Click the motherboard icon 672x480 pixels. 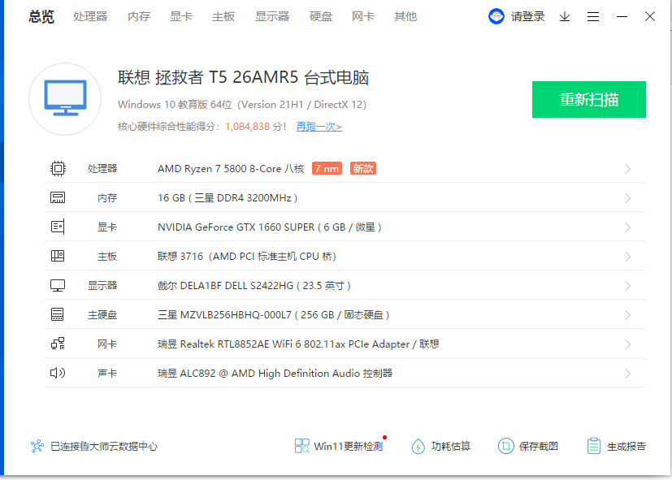(x=58, y=256)
